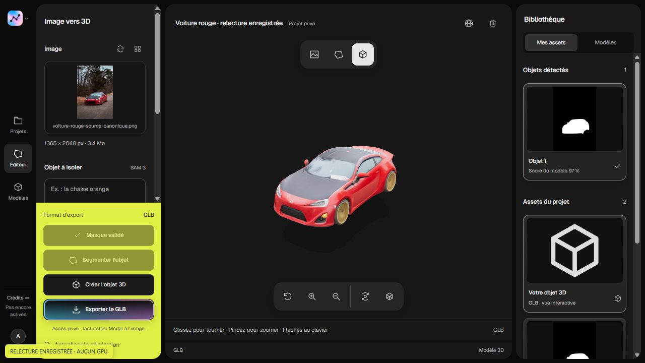
Task: Click the 'Créer l'objet 3D' button
Action: click(99, 284)
